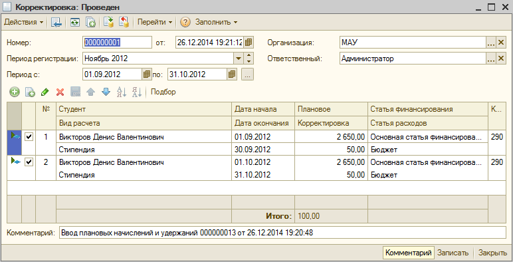Delete the row with the red X
This screenshot has height=262, width=513.
pyautogui.click(x=60, y=92)
